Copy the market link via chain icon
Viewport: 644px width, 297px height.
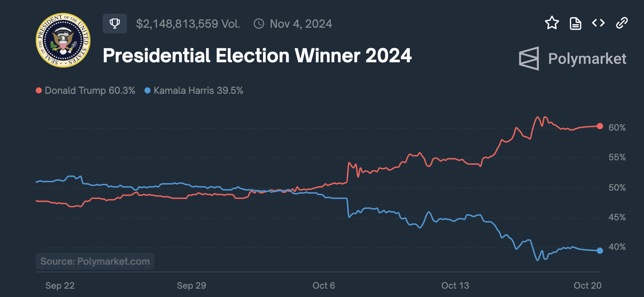[x=622, y=23]
